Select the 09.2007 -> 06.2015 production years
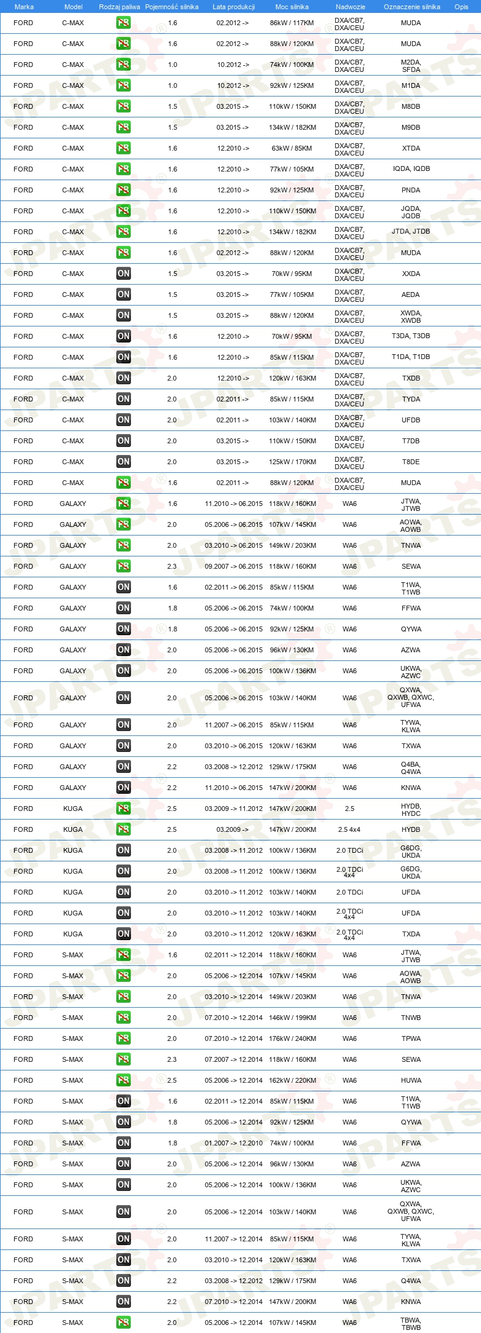 [x=234, y=566]
